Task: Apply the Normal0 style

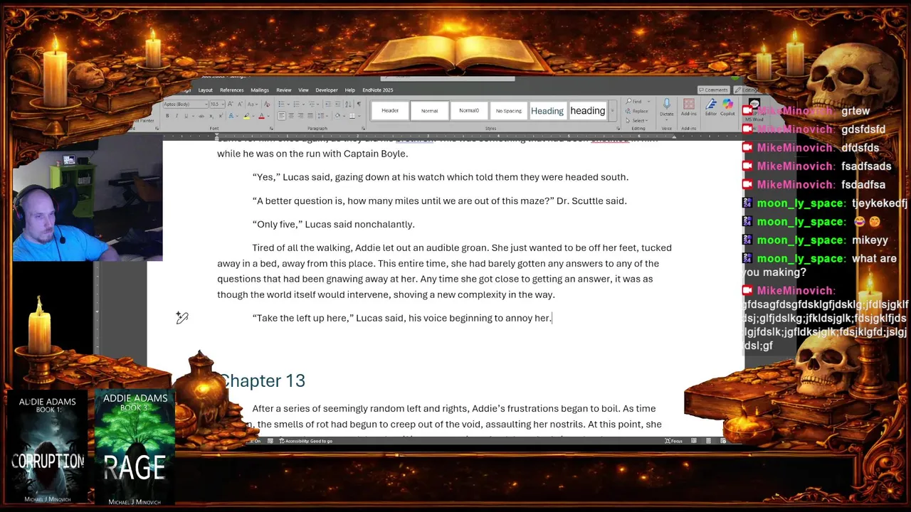Action: (x=469, y=110)
